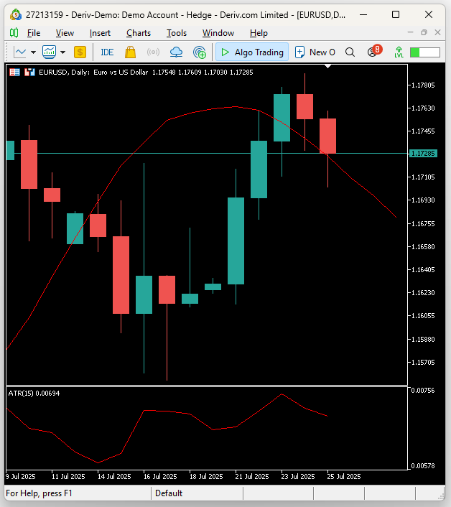Click the 0.00756 ATR scale value

[423, 390]
